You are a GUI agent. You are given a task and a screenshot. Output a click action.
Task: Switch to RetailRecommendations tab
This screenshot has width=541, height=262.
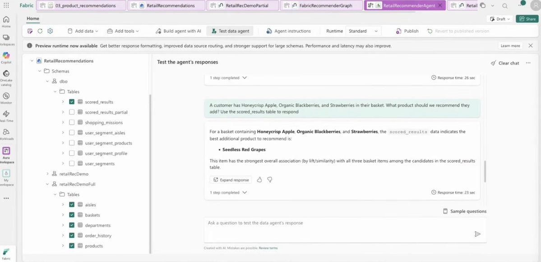point(166,5)
